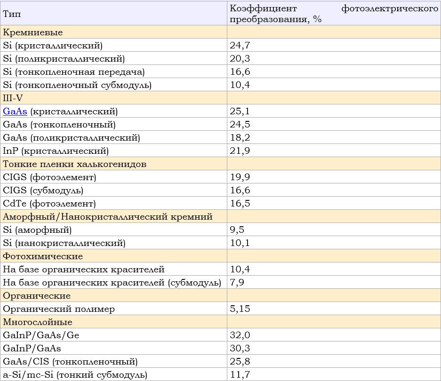Click cell 'CIGS (фотоэлемент)'

[x=113, y=177]
